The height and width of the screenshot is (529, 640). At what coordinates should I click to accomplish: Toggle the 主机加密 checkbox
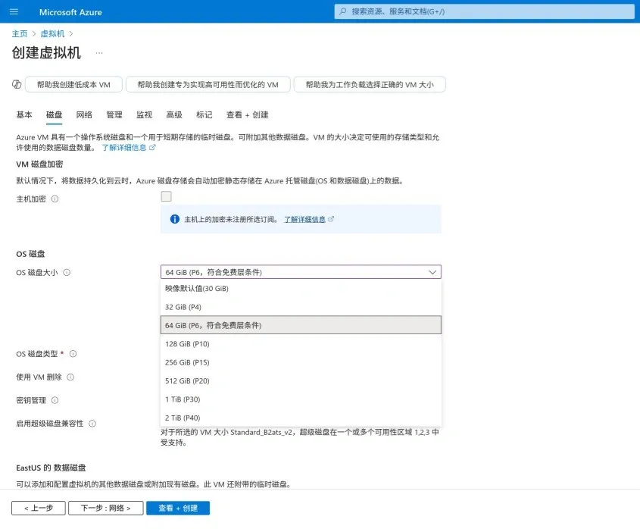tap(166, 197)
